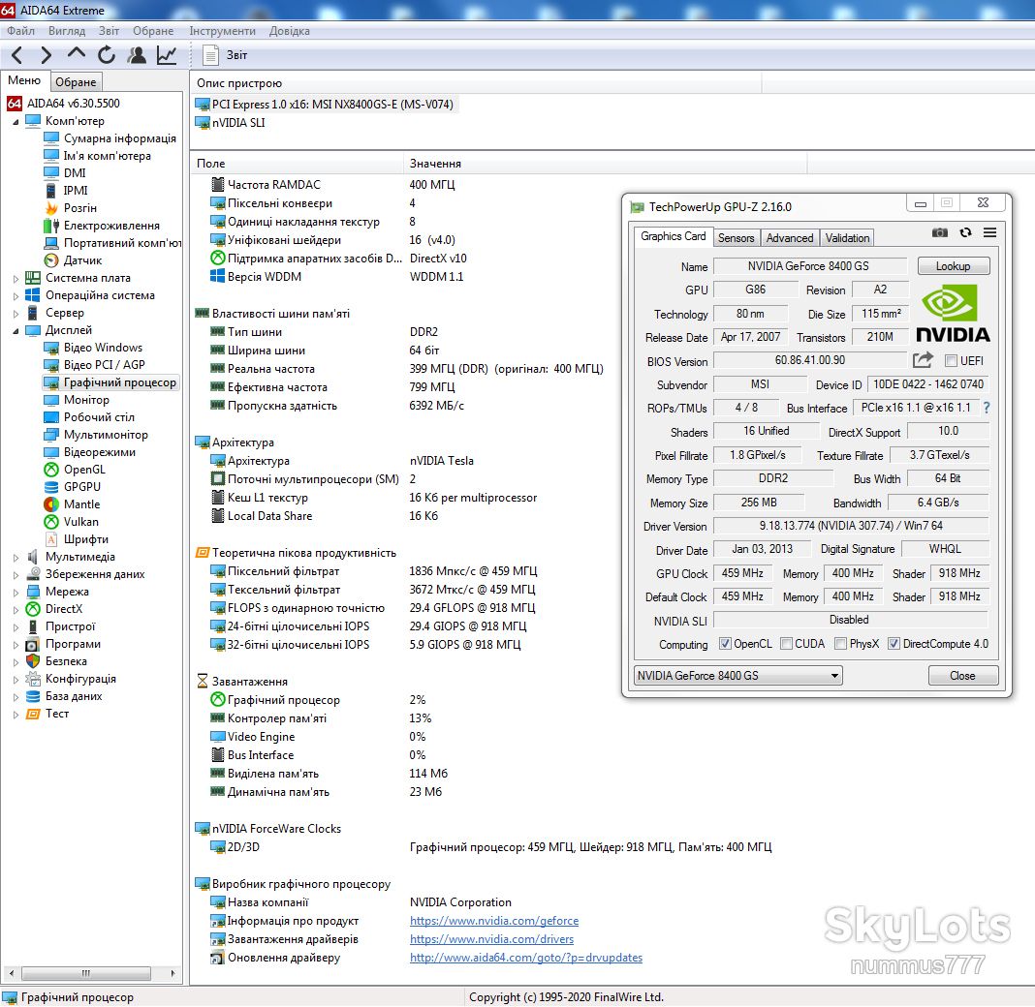Screen dimensions: 1035x1007
Task: Toggle the CUDA checkbox
Action: (786, 644)
